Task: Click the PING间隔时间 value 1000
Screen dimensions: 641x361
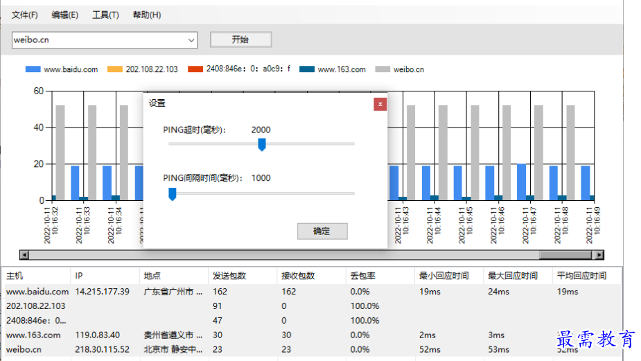Action: point(261,178)
